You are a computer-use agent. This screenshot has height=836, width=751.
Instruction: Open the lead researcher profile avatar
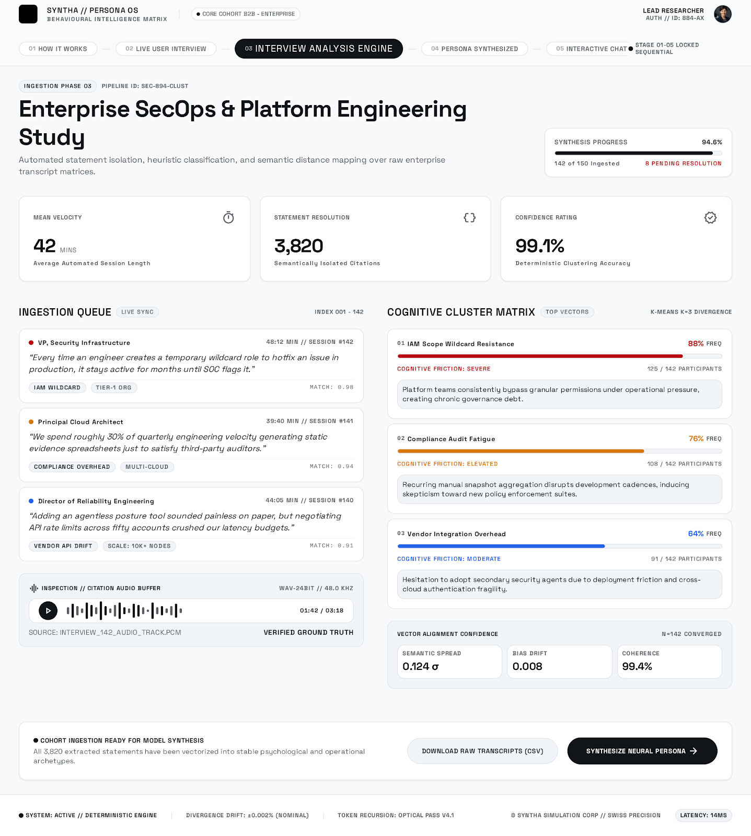point(723,14)
